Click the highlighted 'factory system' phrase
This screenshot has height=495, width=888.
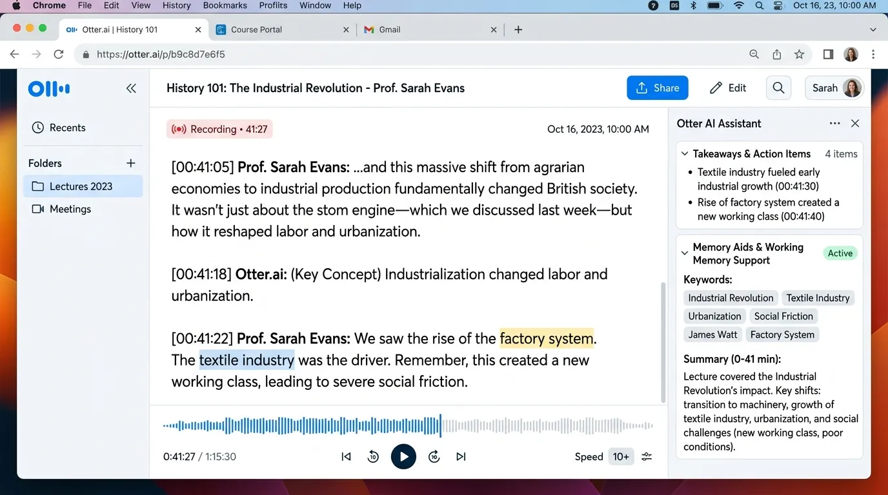(547, 338)
